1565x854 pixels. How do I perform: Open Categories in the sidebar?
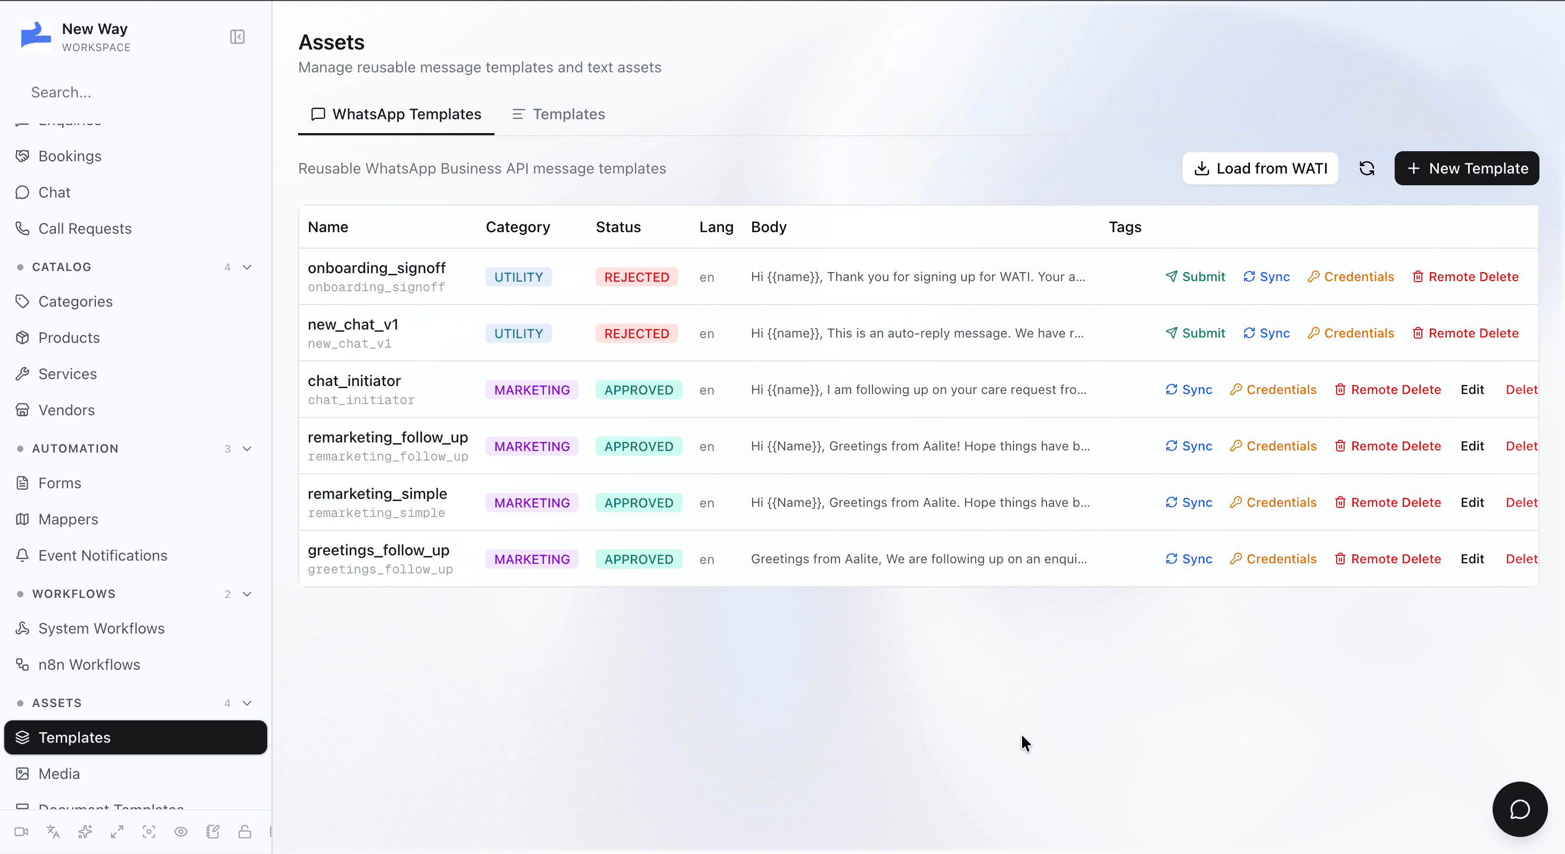[136, 301]
